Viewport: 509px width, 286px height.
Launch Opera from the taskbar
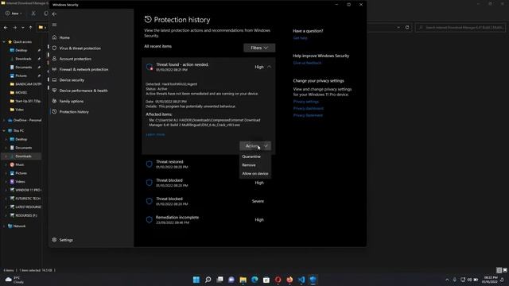(x=278, y=280)
